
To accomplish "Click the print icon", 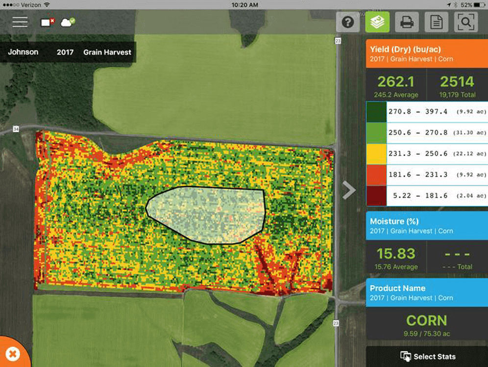I will tap(406, 22).
